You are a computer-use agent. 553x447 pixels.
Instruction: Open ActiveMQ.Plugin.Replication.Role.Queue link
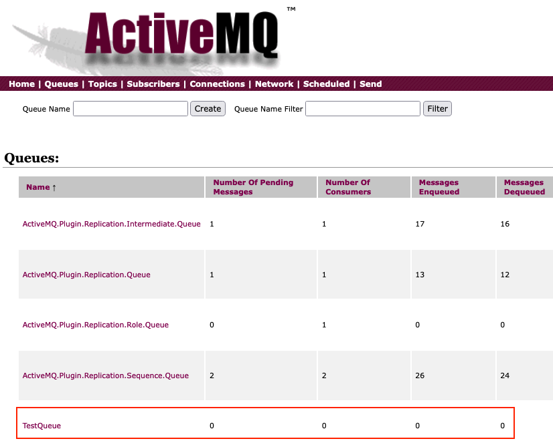tap(96, 325)
